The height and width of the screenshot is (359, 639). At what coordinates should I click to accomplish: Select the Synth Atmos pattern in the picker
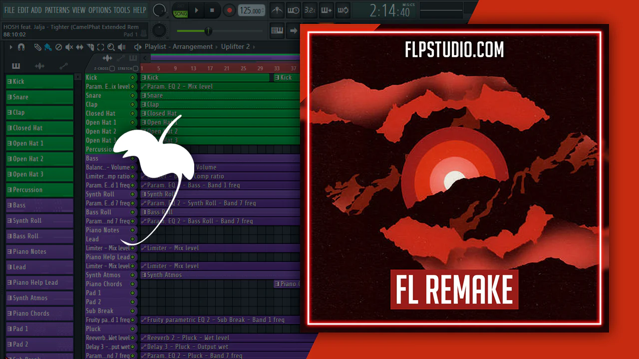tap(39, 298)
